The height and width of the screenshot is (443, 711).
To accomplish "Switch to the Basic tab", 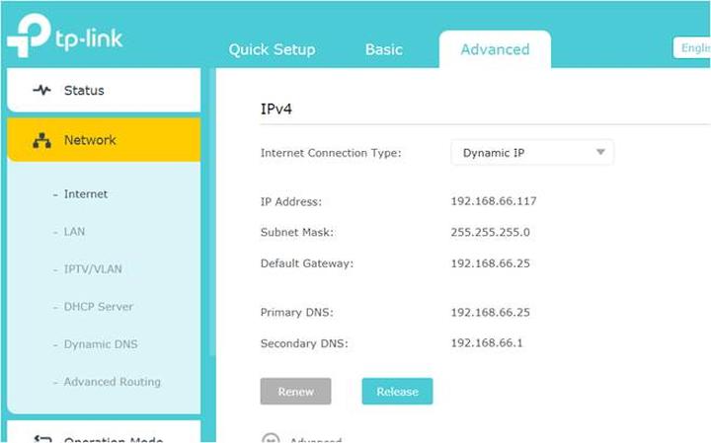I will (383, 49).
